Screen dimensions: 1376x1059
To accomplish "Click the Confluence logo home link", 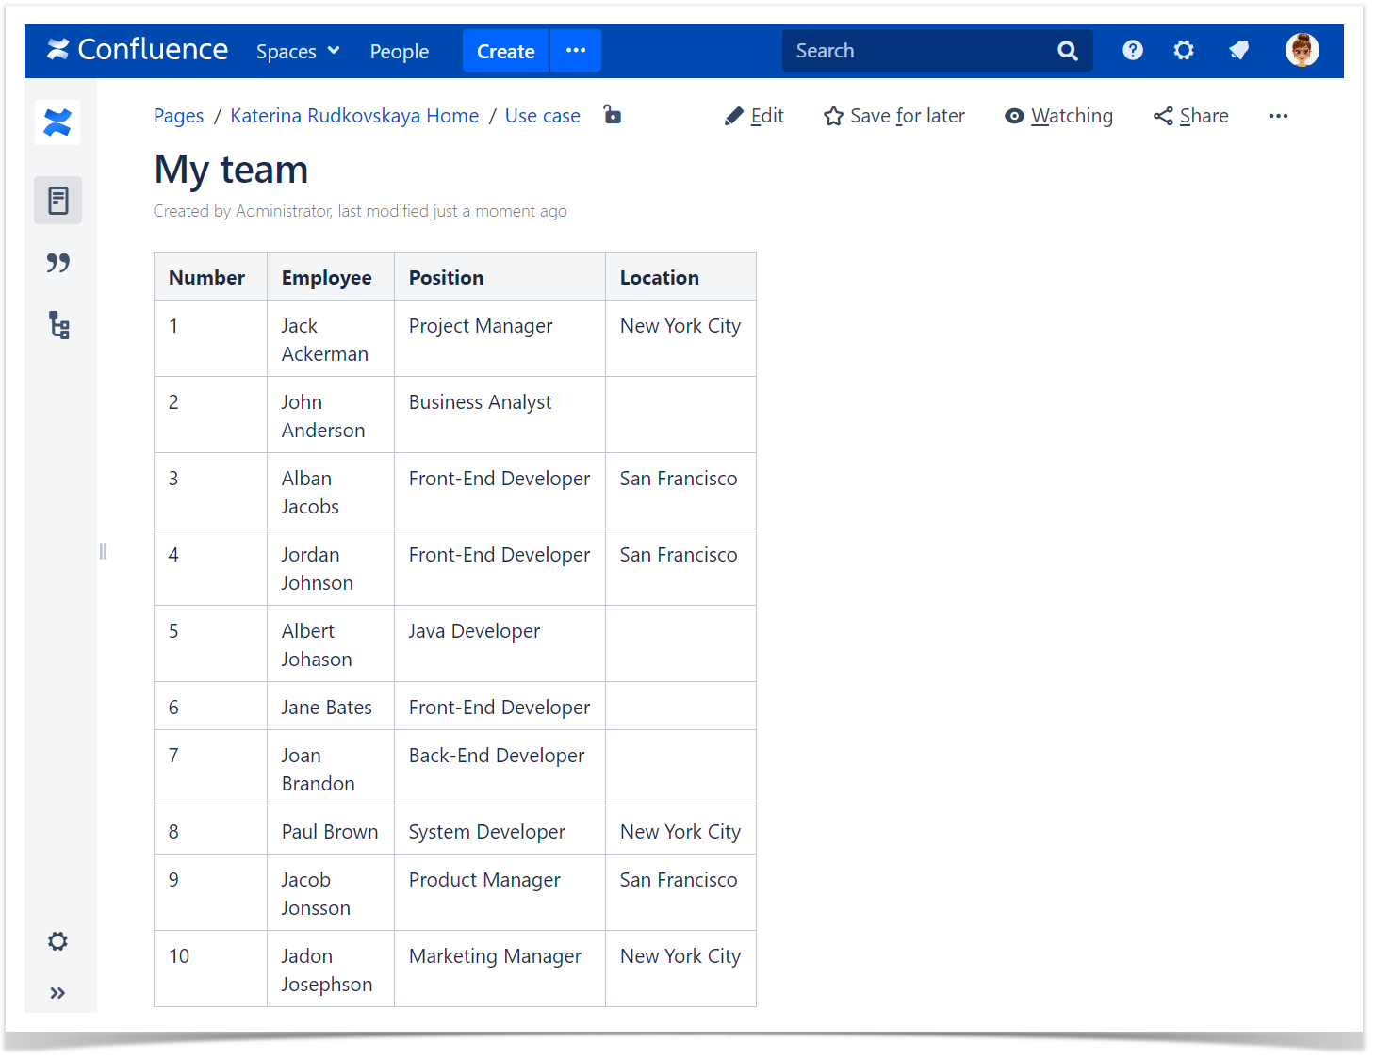I will coord(139,50).
